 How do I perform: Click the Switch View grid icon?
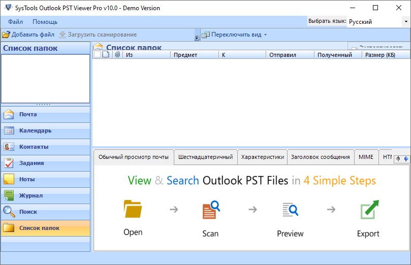click(x=206, y=35)
